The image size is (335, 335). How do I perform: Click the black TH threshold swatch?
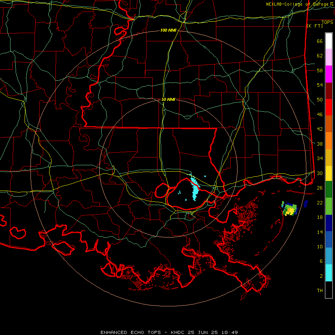tap(329, 290)
